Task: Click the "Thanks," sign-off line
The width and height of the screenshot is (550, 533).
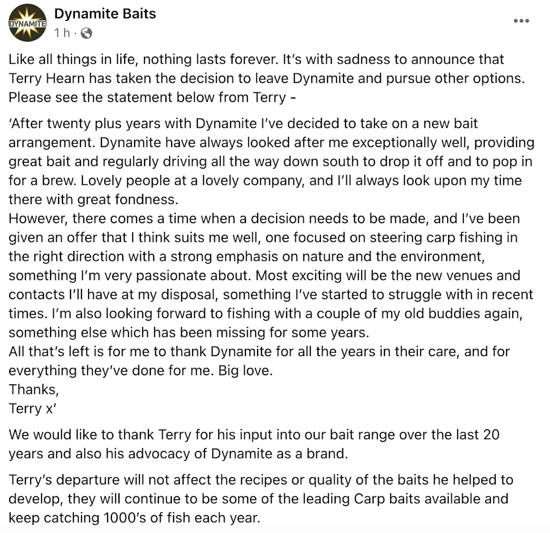Action: pos(34,389)
